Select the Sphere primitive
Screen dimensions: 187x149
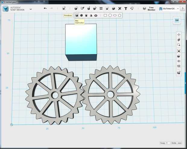pos(81,15)
